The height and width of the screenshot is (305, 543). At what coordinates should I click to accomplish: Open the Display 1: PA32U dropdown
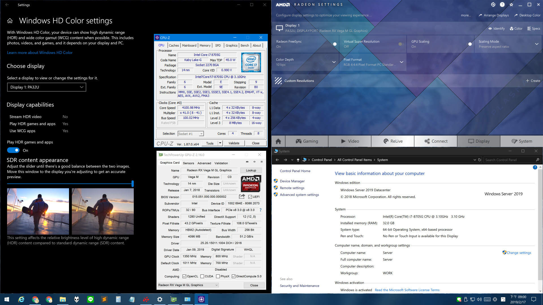[46, 87]
